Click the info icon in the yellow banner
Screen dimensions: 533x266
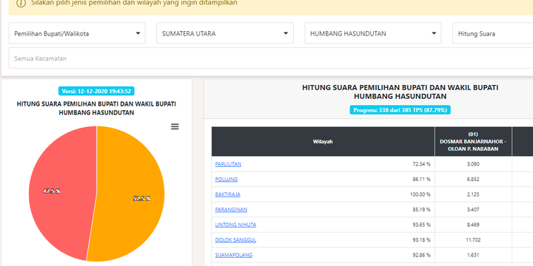coord(21,3)
